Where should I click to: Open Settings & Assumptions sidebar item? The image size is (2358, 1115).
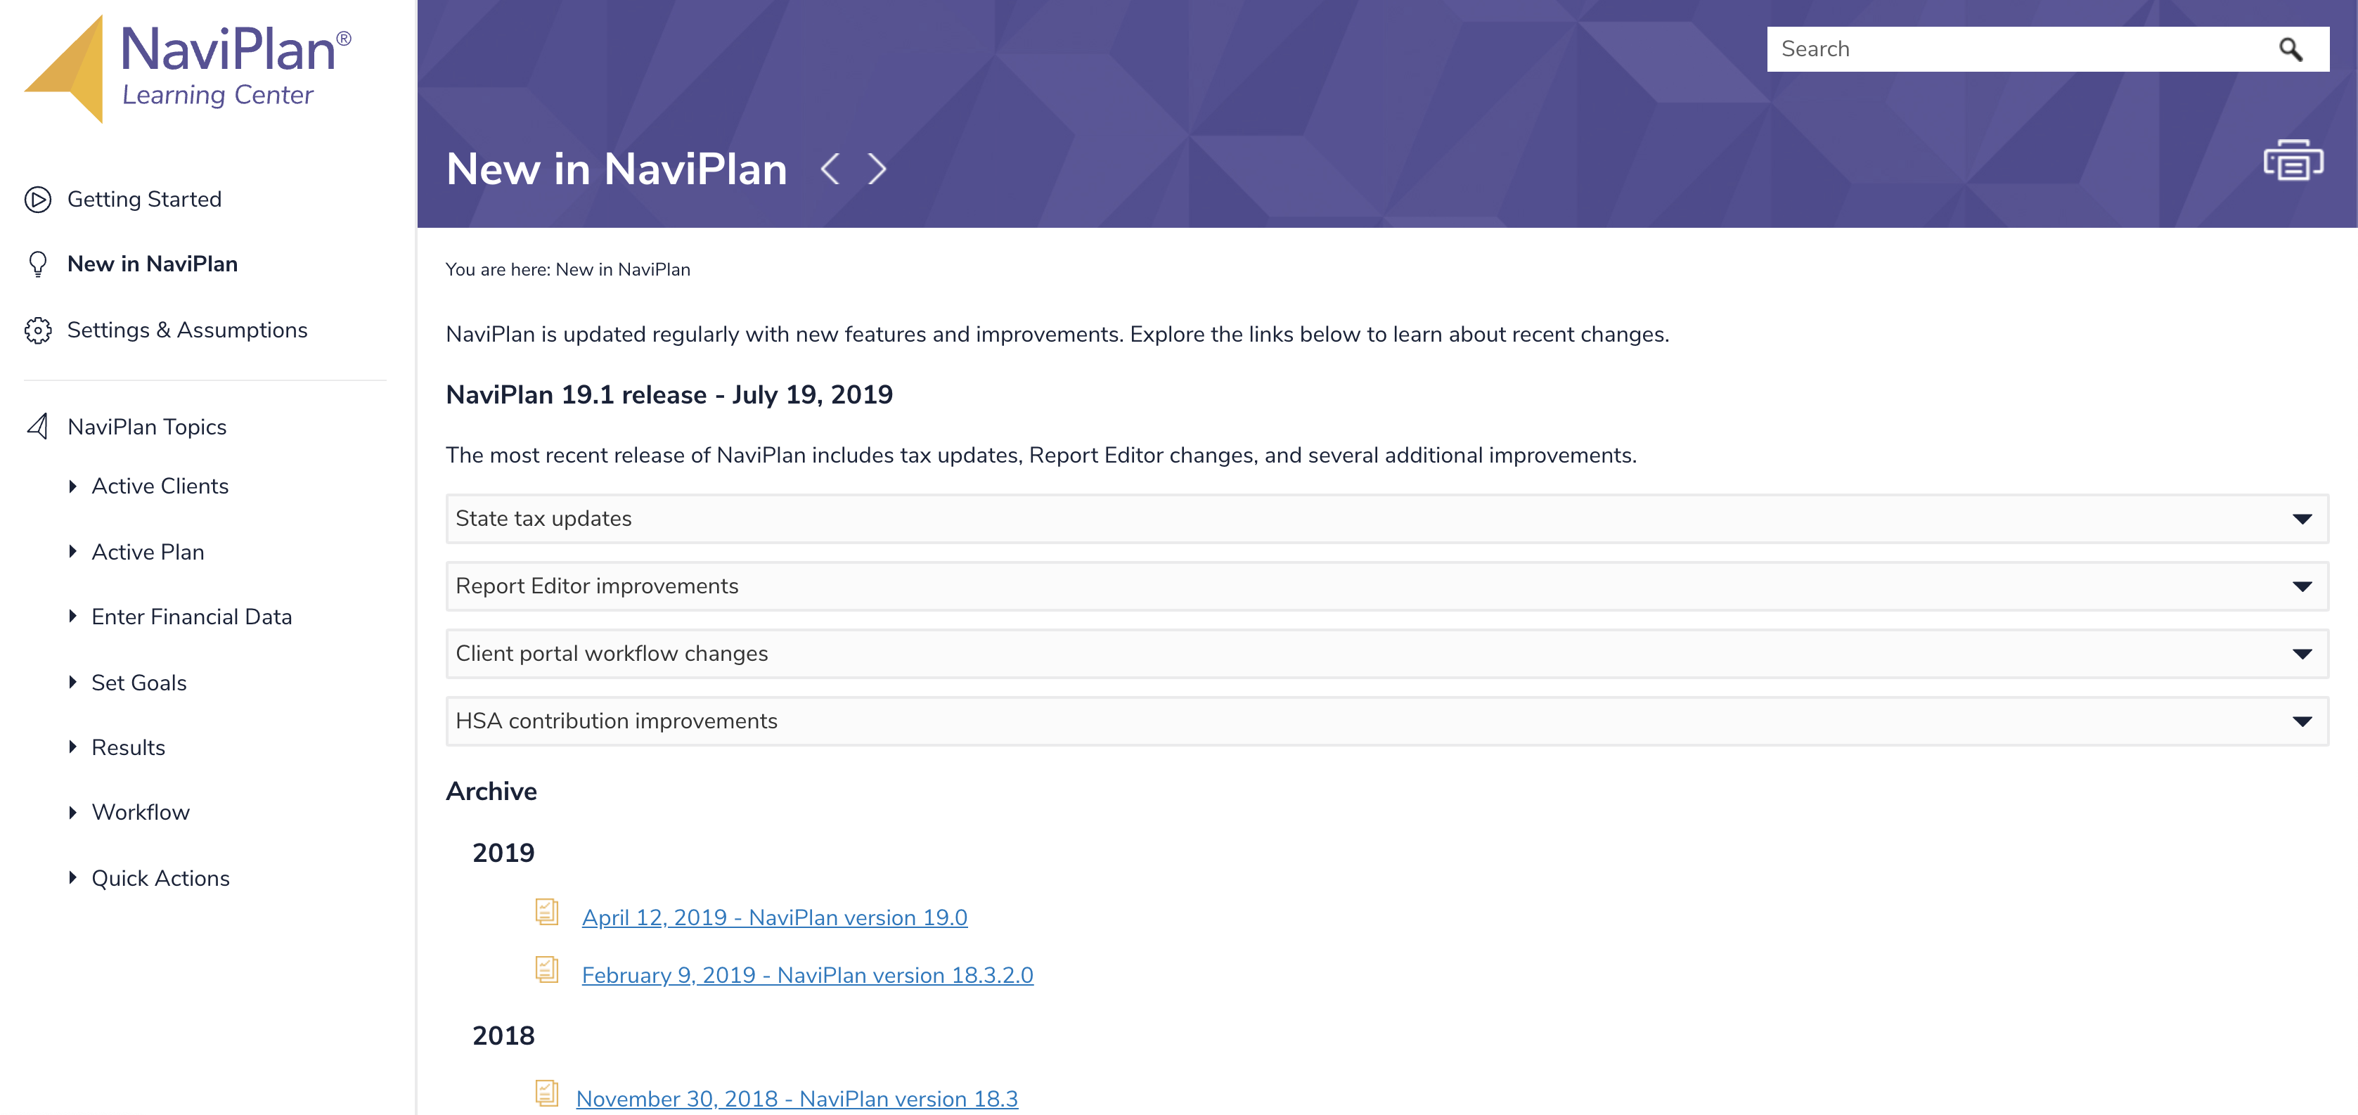click(x=188, y=330)
